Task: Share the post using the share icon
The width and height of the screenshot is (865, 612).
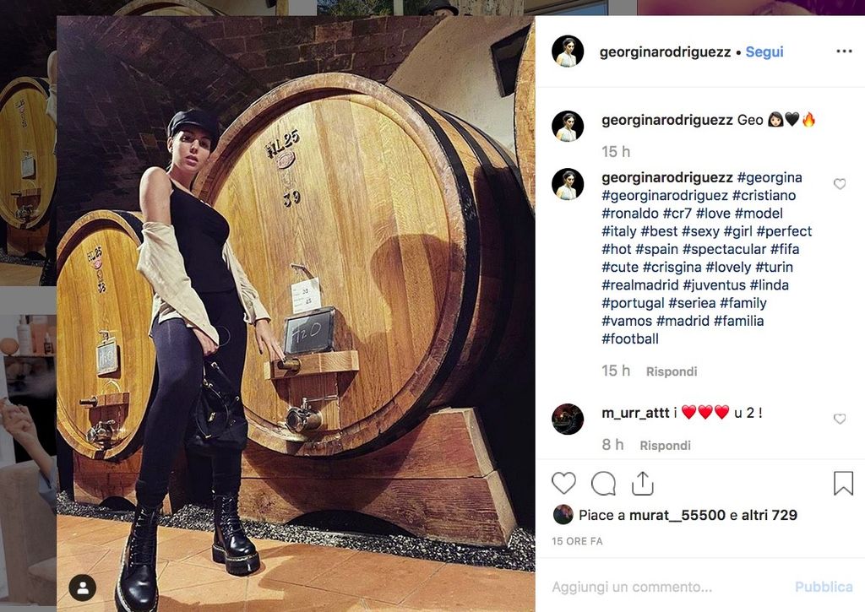Action: (x=643, y=483)
